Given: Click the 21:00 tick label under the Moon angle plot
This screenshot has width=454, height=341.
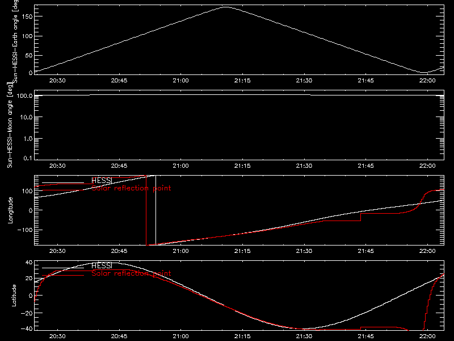Looking at the screenshot, I should [x=180, y=166].
